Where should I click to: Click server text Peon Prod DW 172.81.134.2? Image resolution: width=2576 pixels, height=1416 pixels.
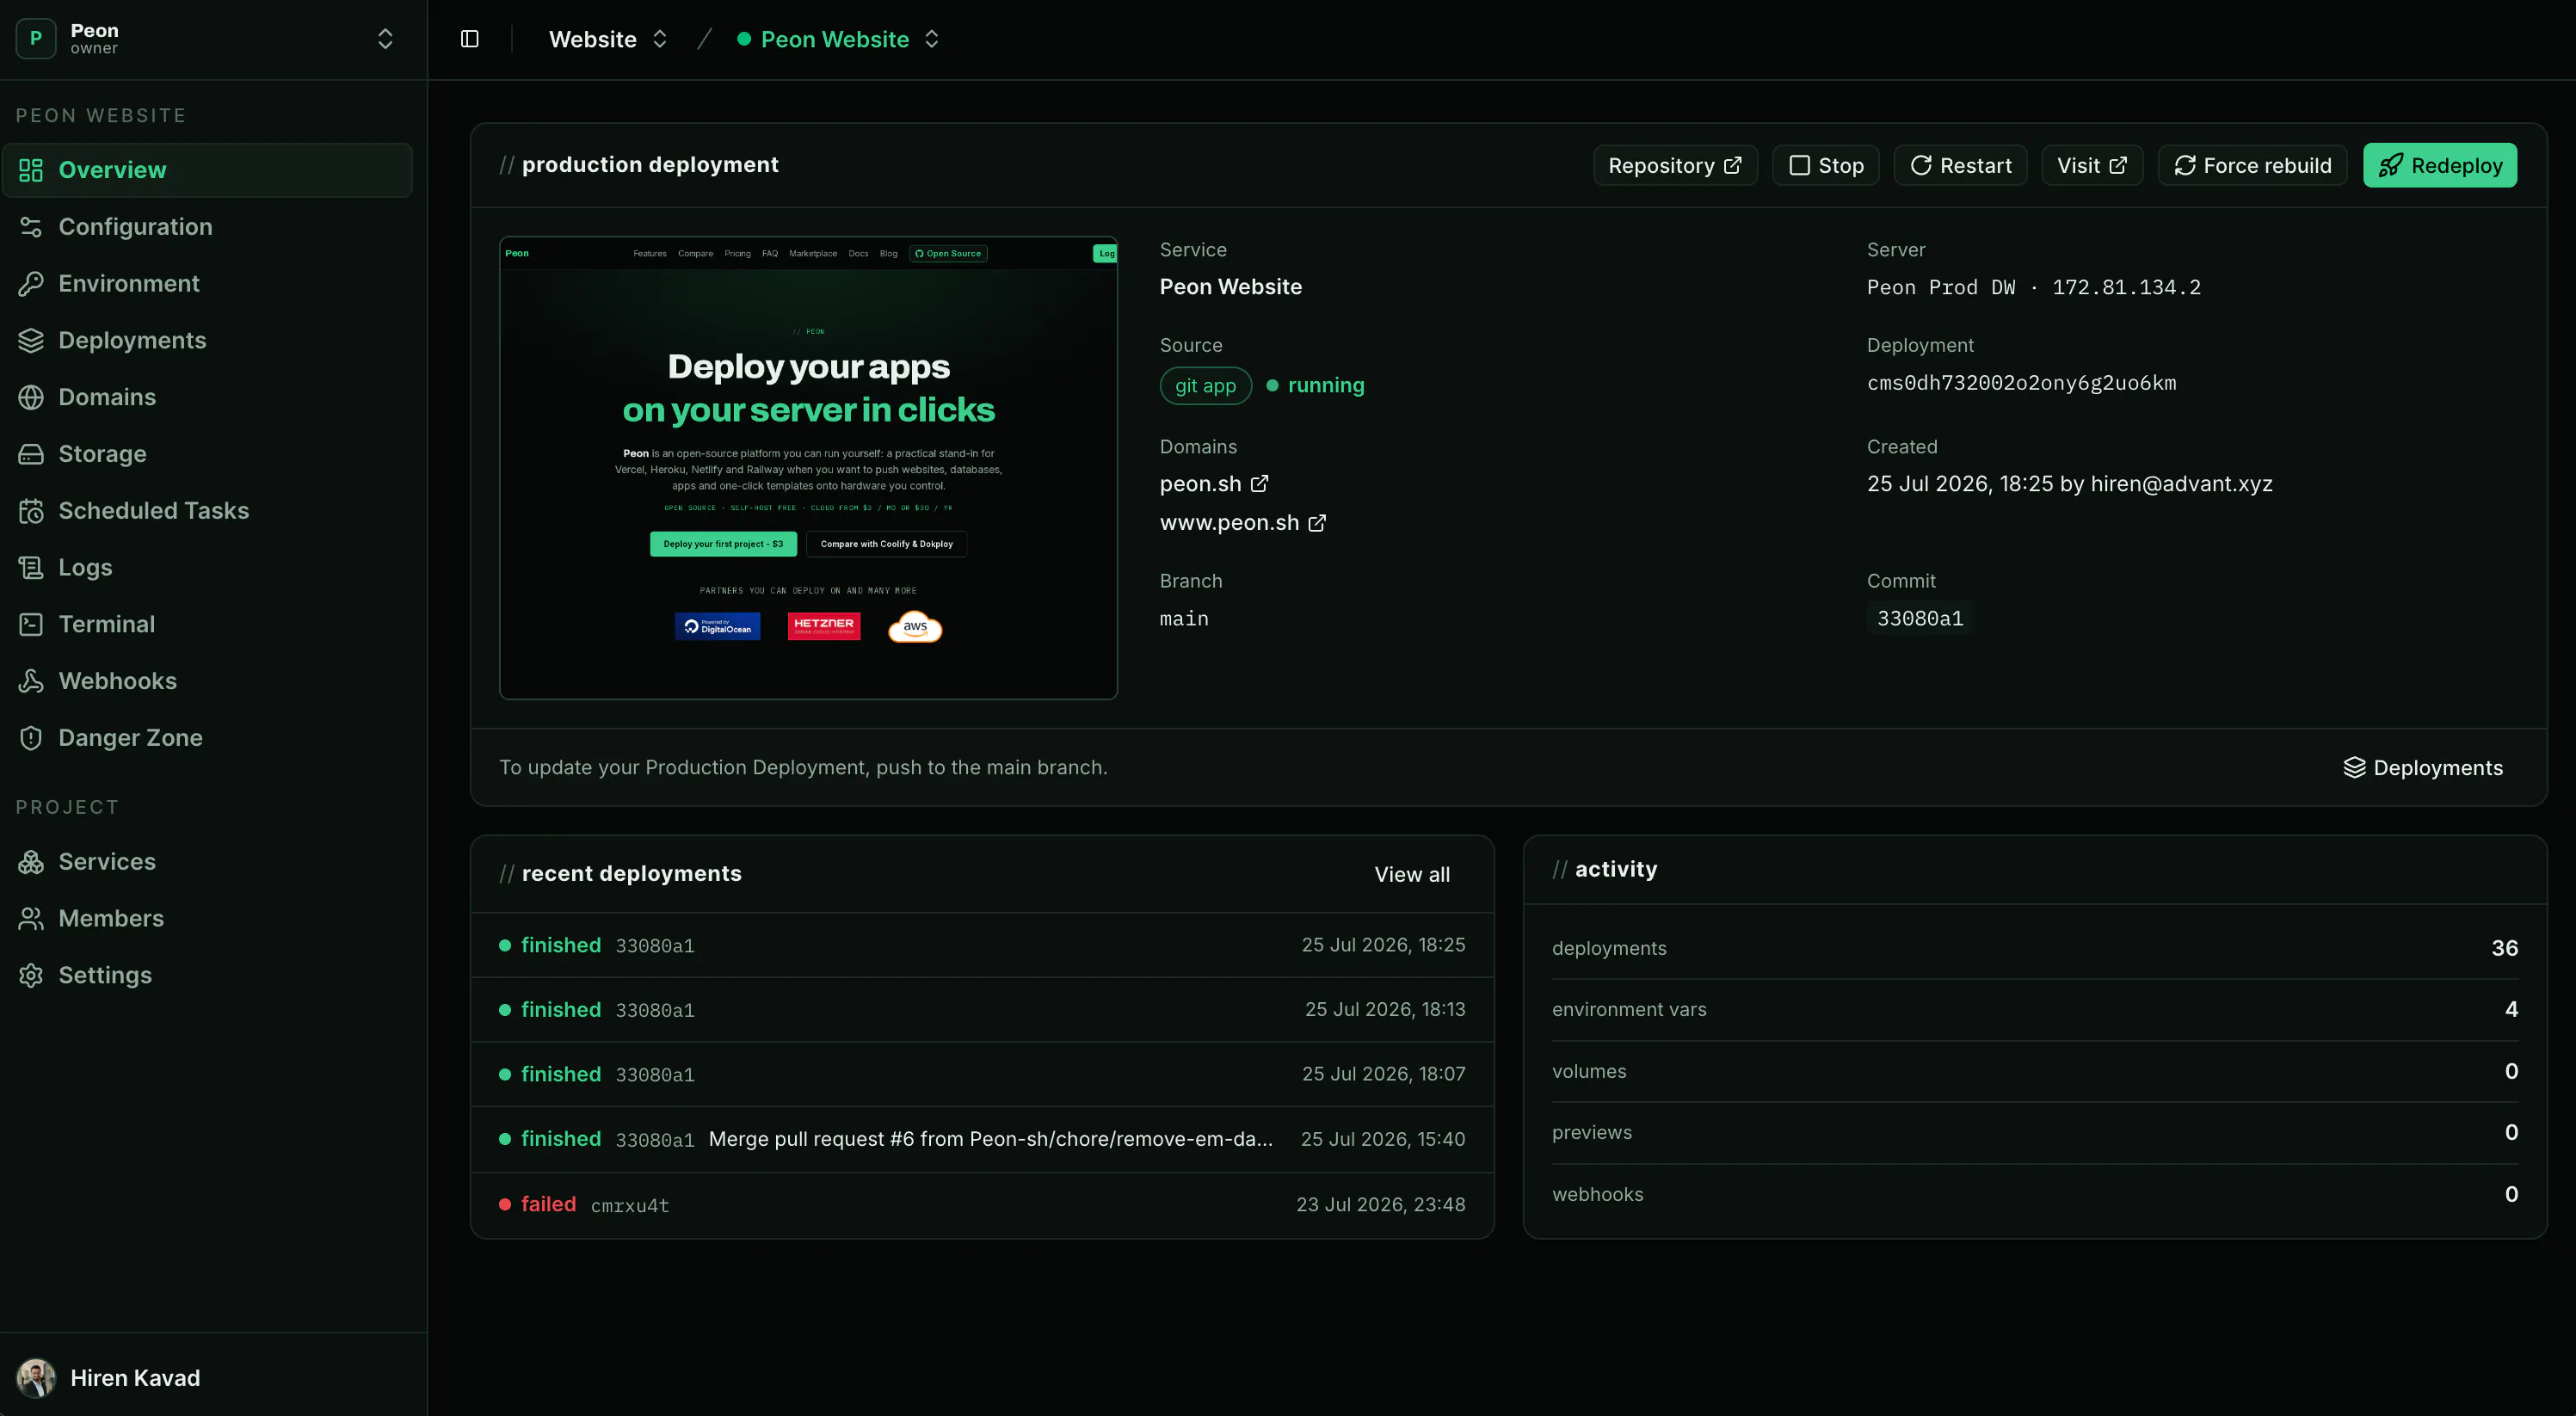2034,288
